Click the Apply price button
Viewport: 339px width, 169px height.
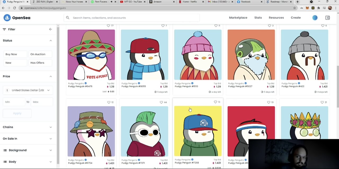coord(17,113)
